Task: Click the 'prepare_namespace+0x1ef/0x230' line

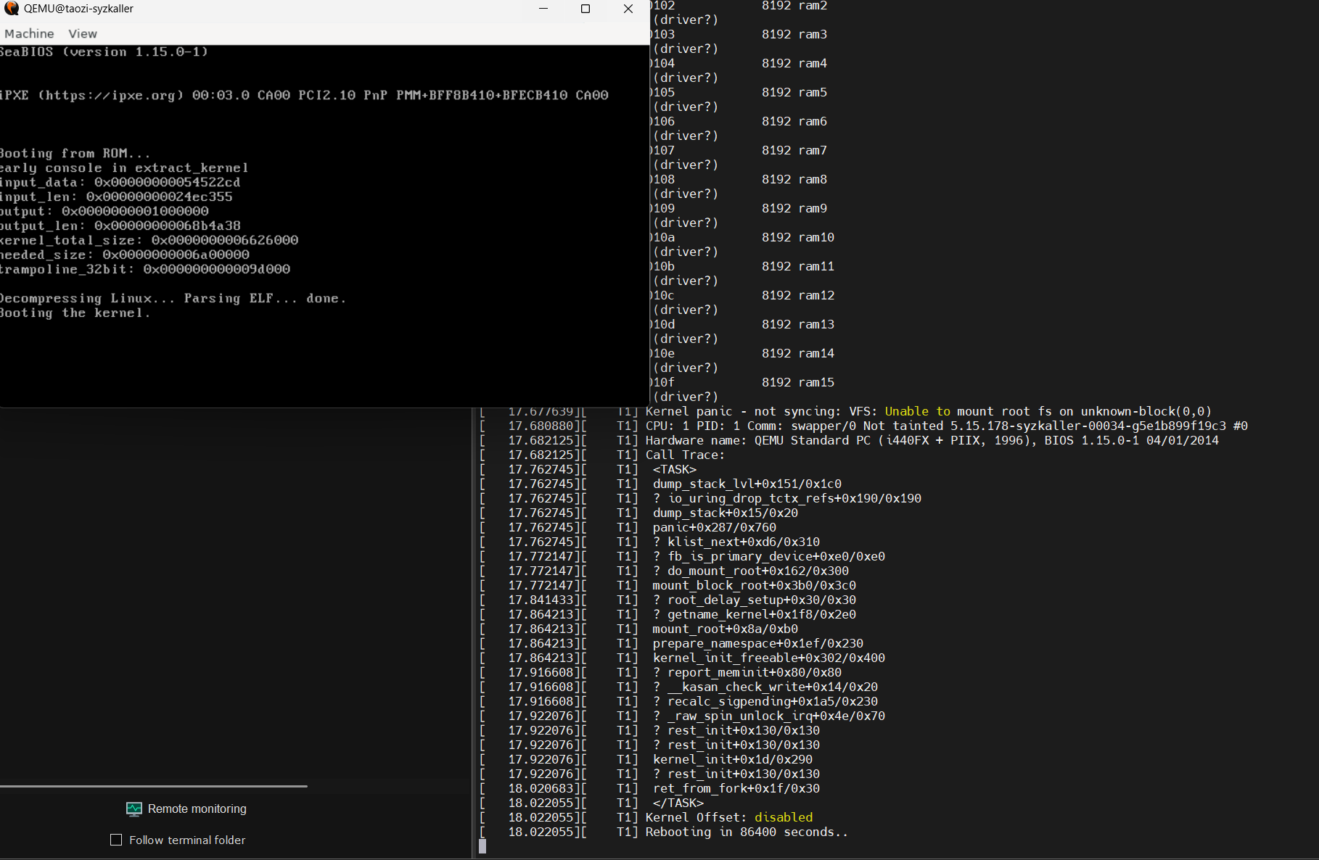Action: tap(758, 643)
